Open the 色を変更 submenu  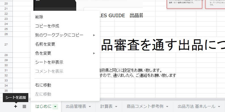pyautogui.click(x=65, y=53)
